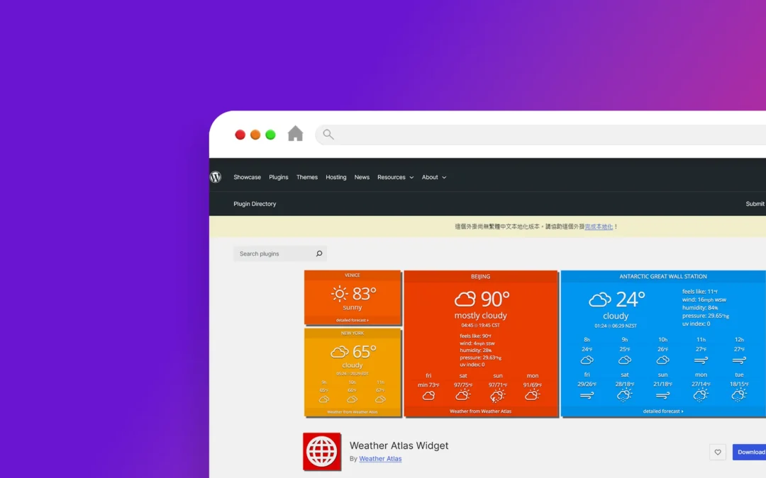Favorite the plugin with the heart icon
This screenshot has width=766, height=478.
click(718, 452)
